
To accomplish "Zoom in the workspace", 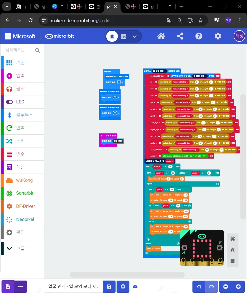I will pos(238,287).
